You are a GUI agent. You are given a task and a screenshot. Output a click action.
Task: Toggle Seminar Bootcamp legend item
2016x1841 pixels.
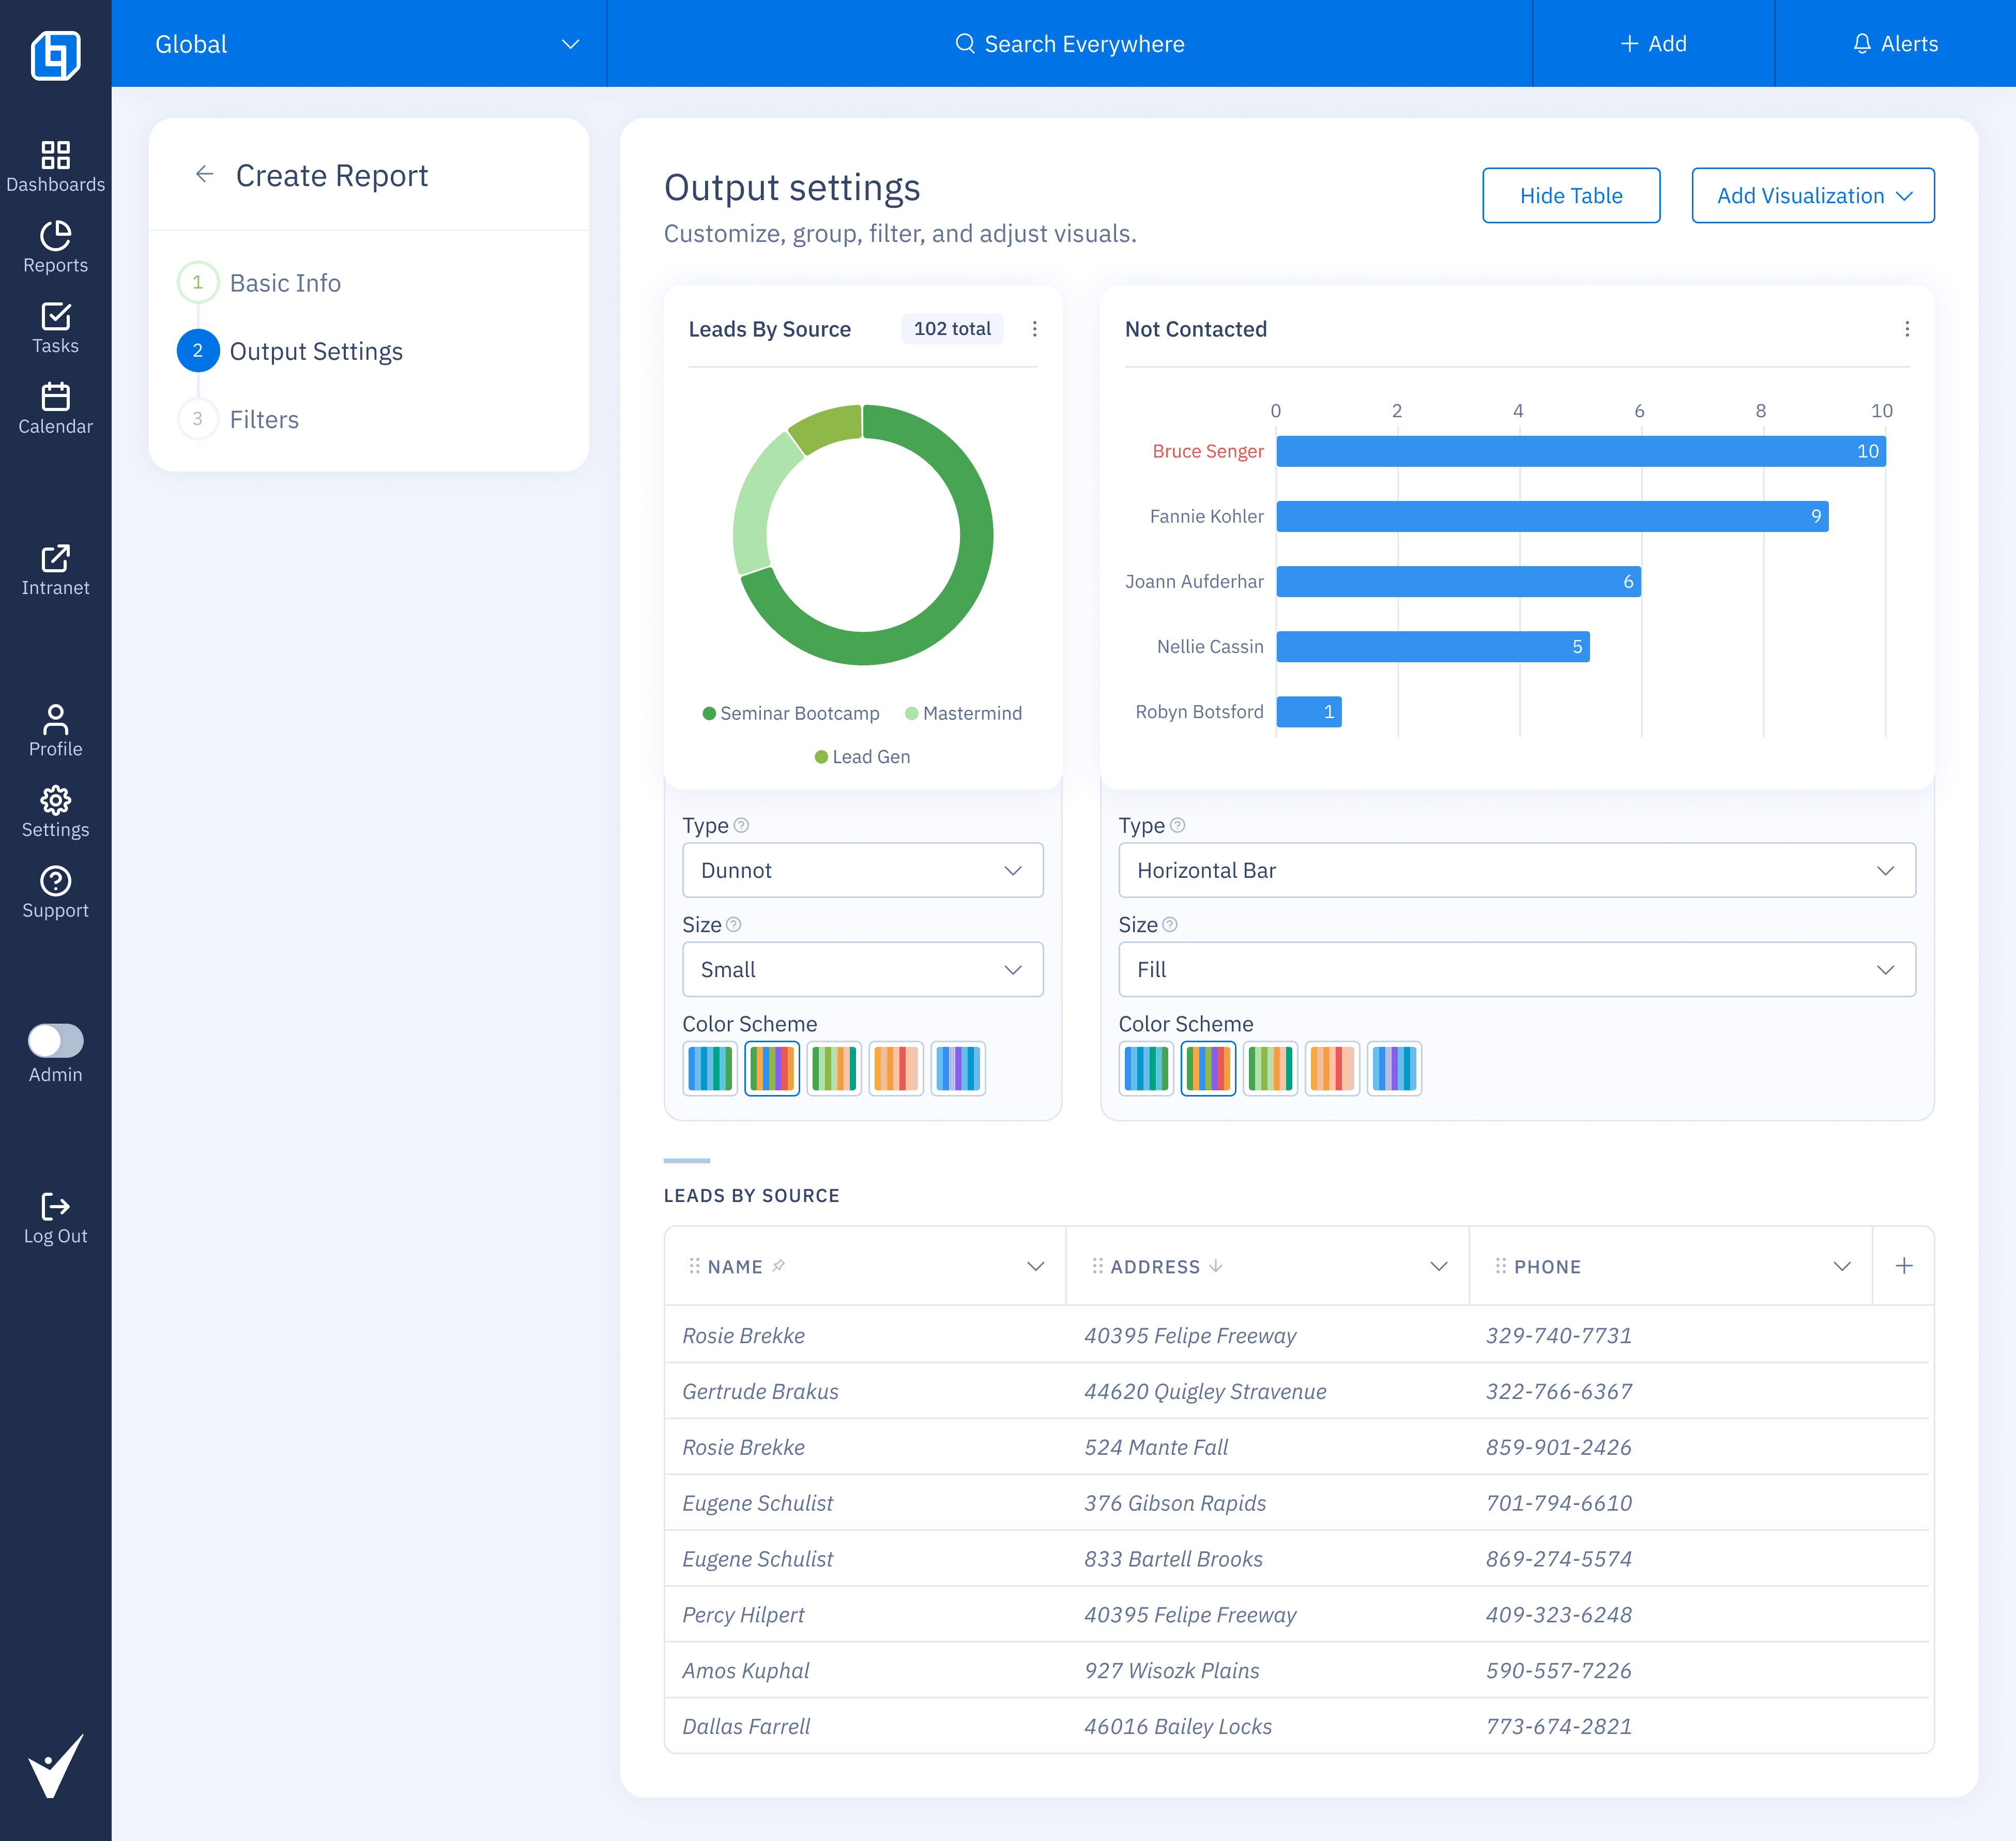pyautogui.click(x=790, y=713)
